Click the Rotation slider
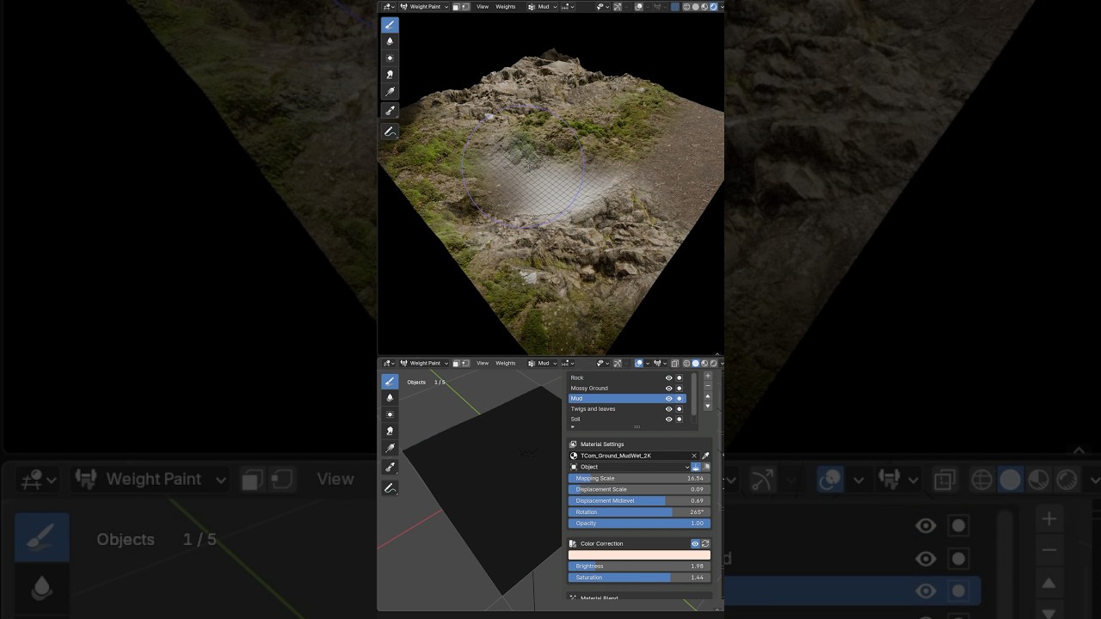 coord(639,512)
